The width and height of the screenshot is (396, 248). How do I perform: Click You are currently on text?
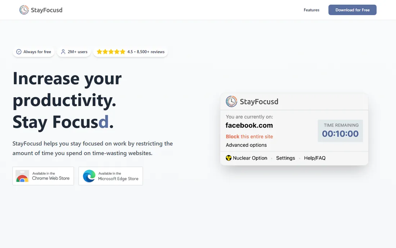249,117
